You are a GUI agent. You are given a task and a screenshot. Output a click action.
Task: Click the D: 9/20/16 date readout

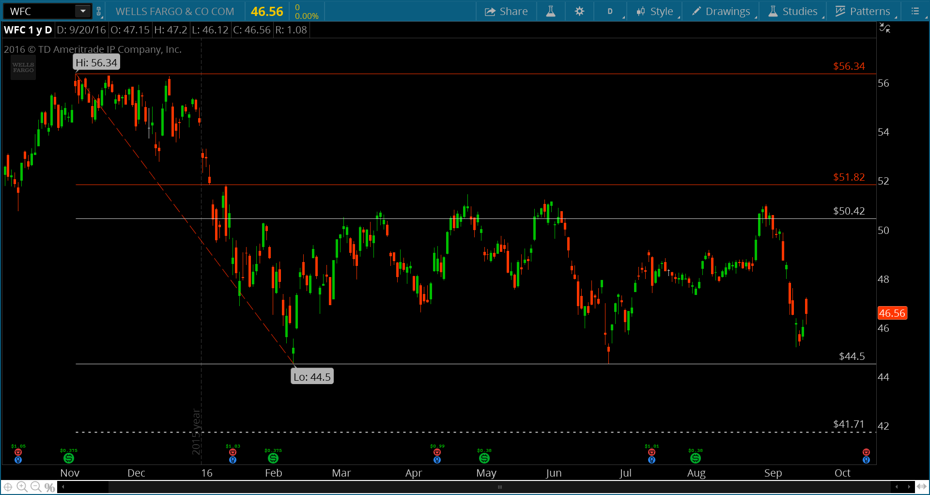(81, 30)
